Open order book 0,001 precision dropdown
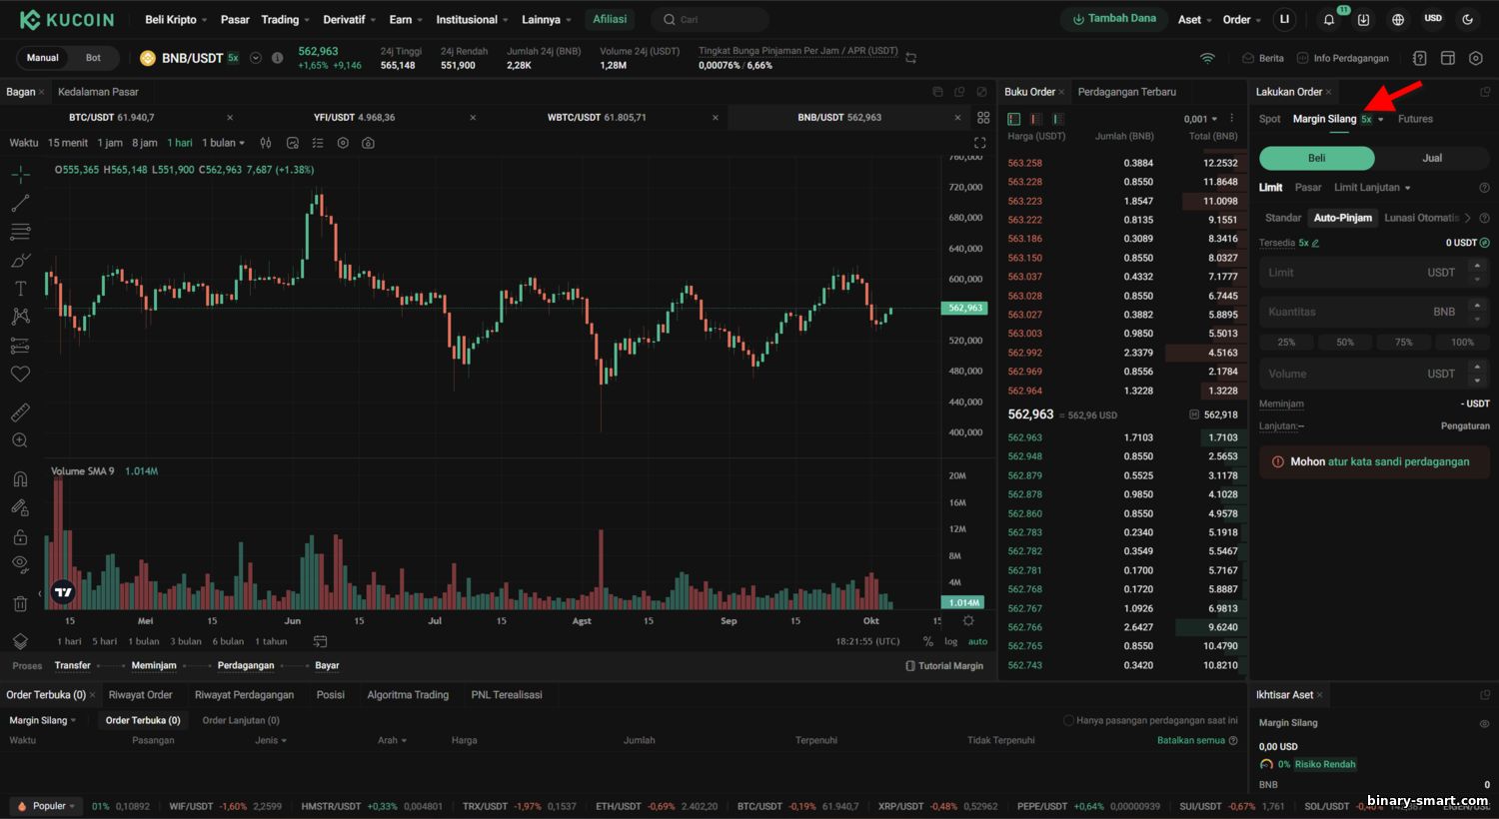Viewport: 1499px width, 819px height. coord(1200,119)
